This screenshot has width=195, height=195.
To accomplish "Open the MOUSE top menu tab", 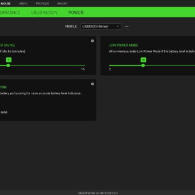I will tap(5, 3).
